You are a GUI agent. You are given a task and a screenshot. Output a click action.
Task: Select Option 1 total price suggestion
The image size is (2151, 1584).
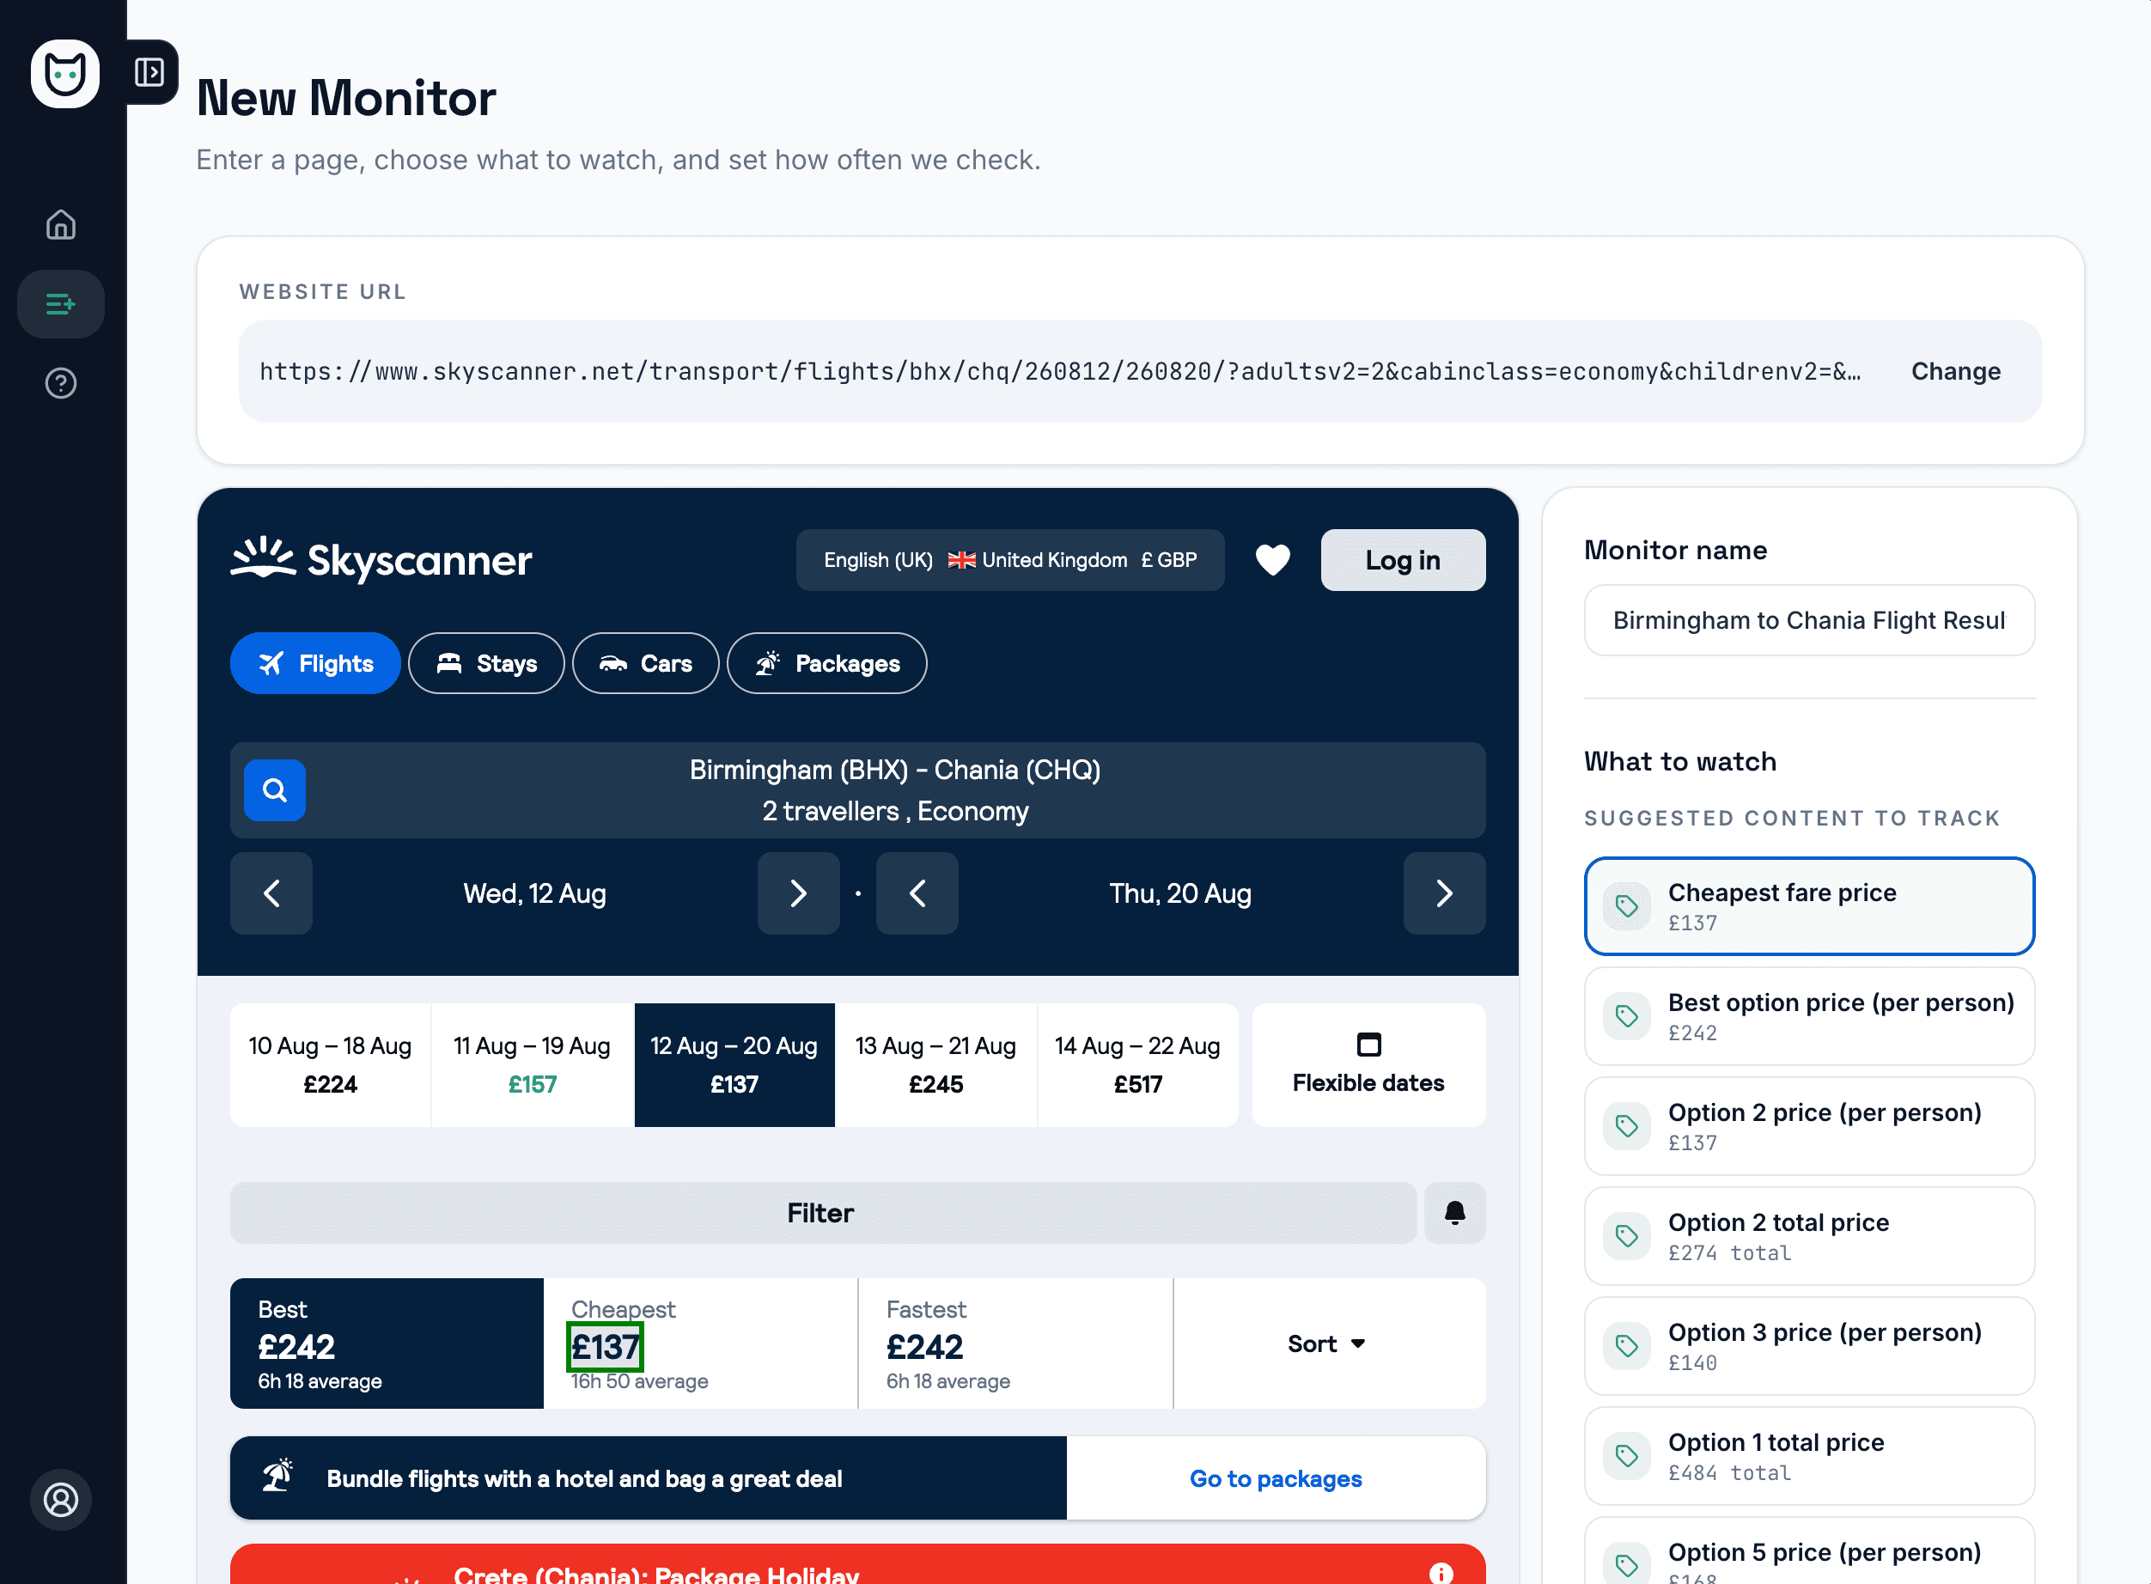tap(1810, 1457)
